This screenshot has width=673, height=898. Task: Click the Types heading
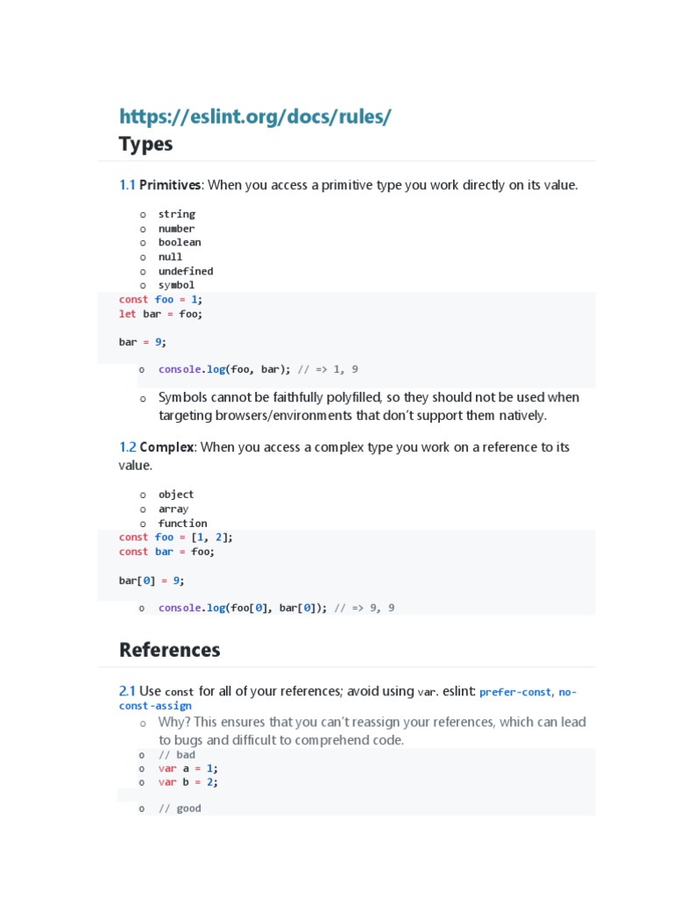click(145, 144)
